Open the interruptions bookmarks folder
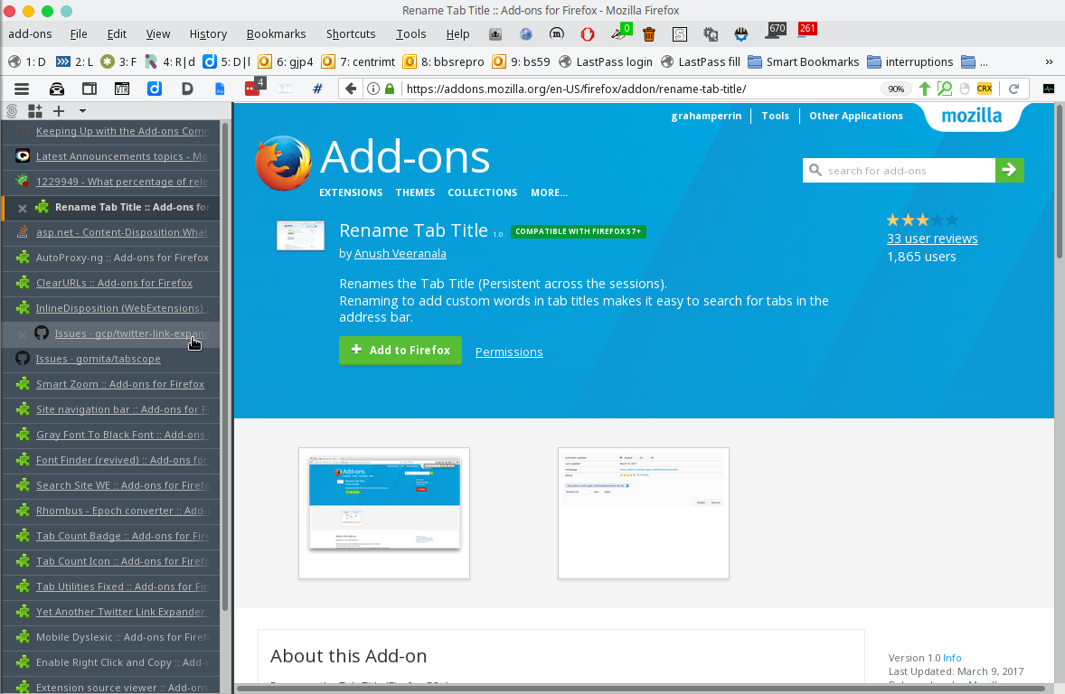The height and width of the screenshot is (694, 1065). (x=910, y=61)
